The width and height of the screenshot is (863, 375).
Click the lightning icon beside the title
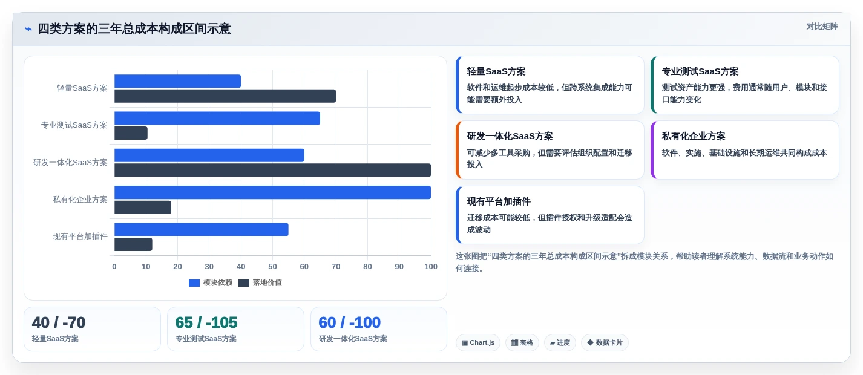point(28,29)
